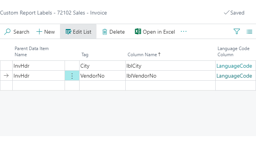Click the Saved status checkmark

(x=226, y=13)
